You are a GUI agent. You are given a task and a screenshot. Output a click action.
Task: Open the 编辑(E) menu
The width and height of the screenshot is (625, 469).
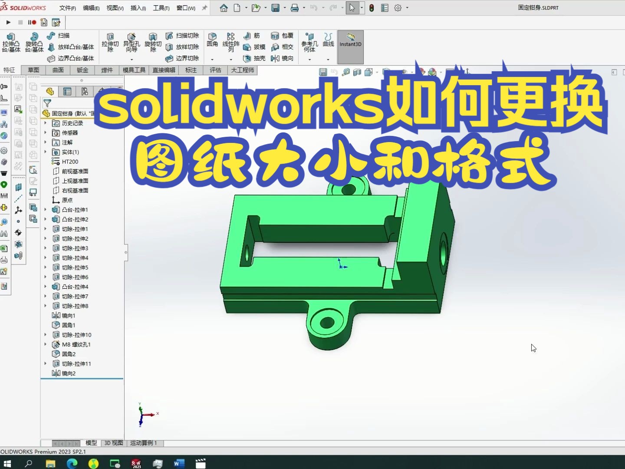click(x=91, y=8)
